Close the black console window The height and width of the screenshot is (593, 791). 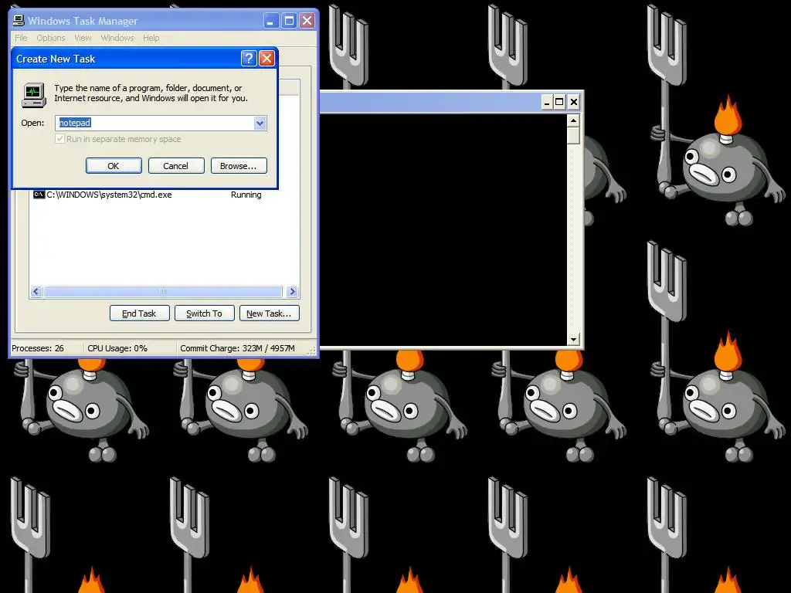coord(574,103)
